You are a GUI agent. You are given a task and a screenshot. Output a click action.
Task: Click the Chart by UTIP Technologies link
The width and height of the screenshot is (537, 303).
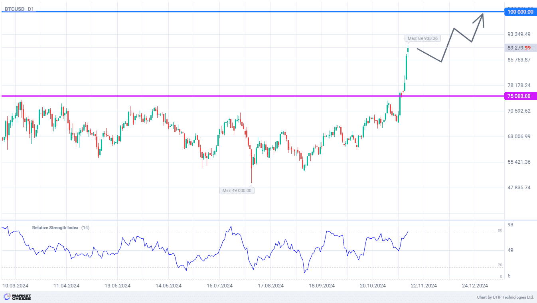pyautogui.click(x=505, y=297)
